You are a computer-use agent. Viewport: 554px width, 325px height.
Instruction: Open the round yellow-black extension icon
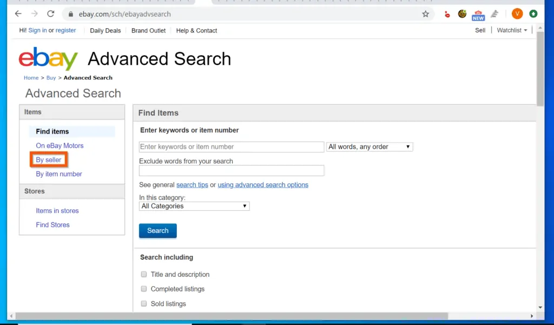[x=462, y=14]
